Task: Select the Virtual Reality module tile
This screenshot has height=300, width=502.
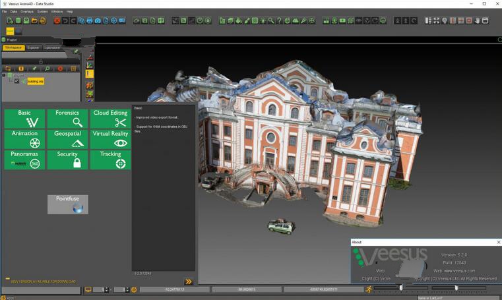Action: click(x=110, y=139)
